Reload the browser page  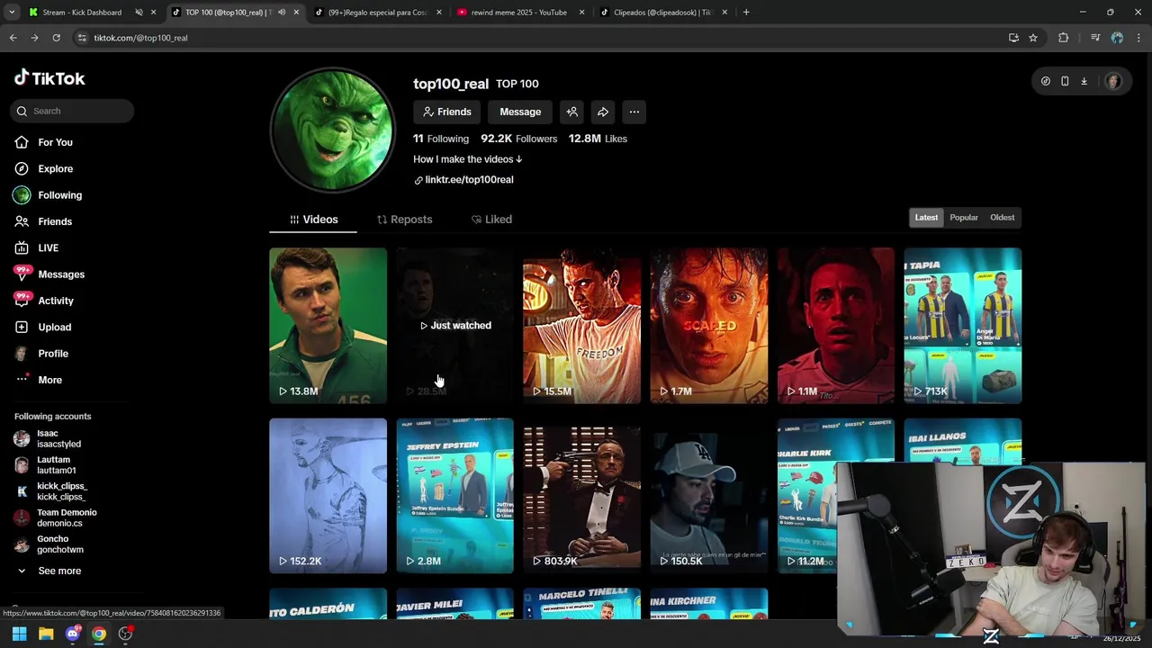pos(56,38)
